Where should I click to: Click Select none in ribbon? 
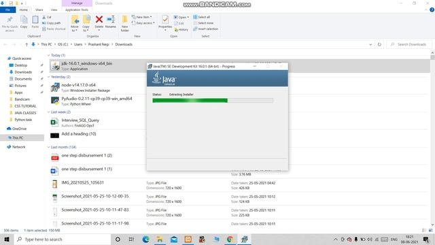point(203,23)
